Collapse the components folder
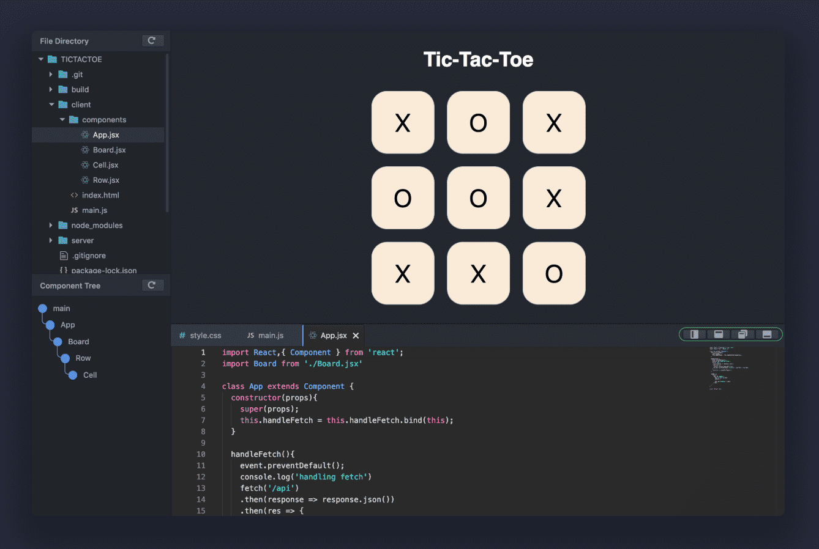 (61, 119)
